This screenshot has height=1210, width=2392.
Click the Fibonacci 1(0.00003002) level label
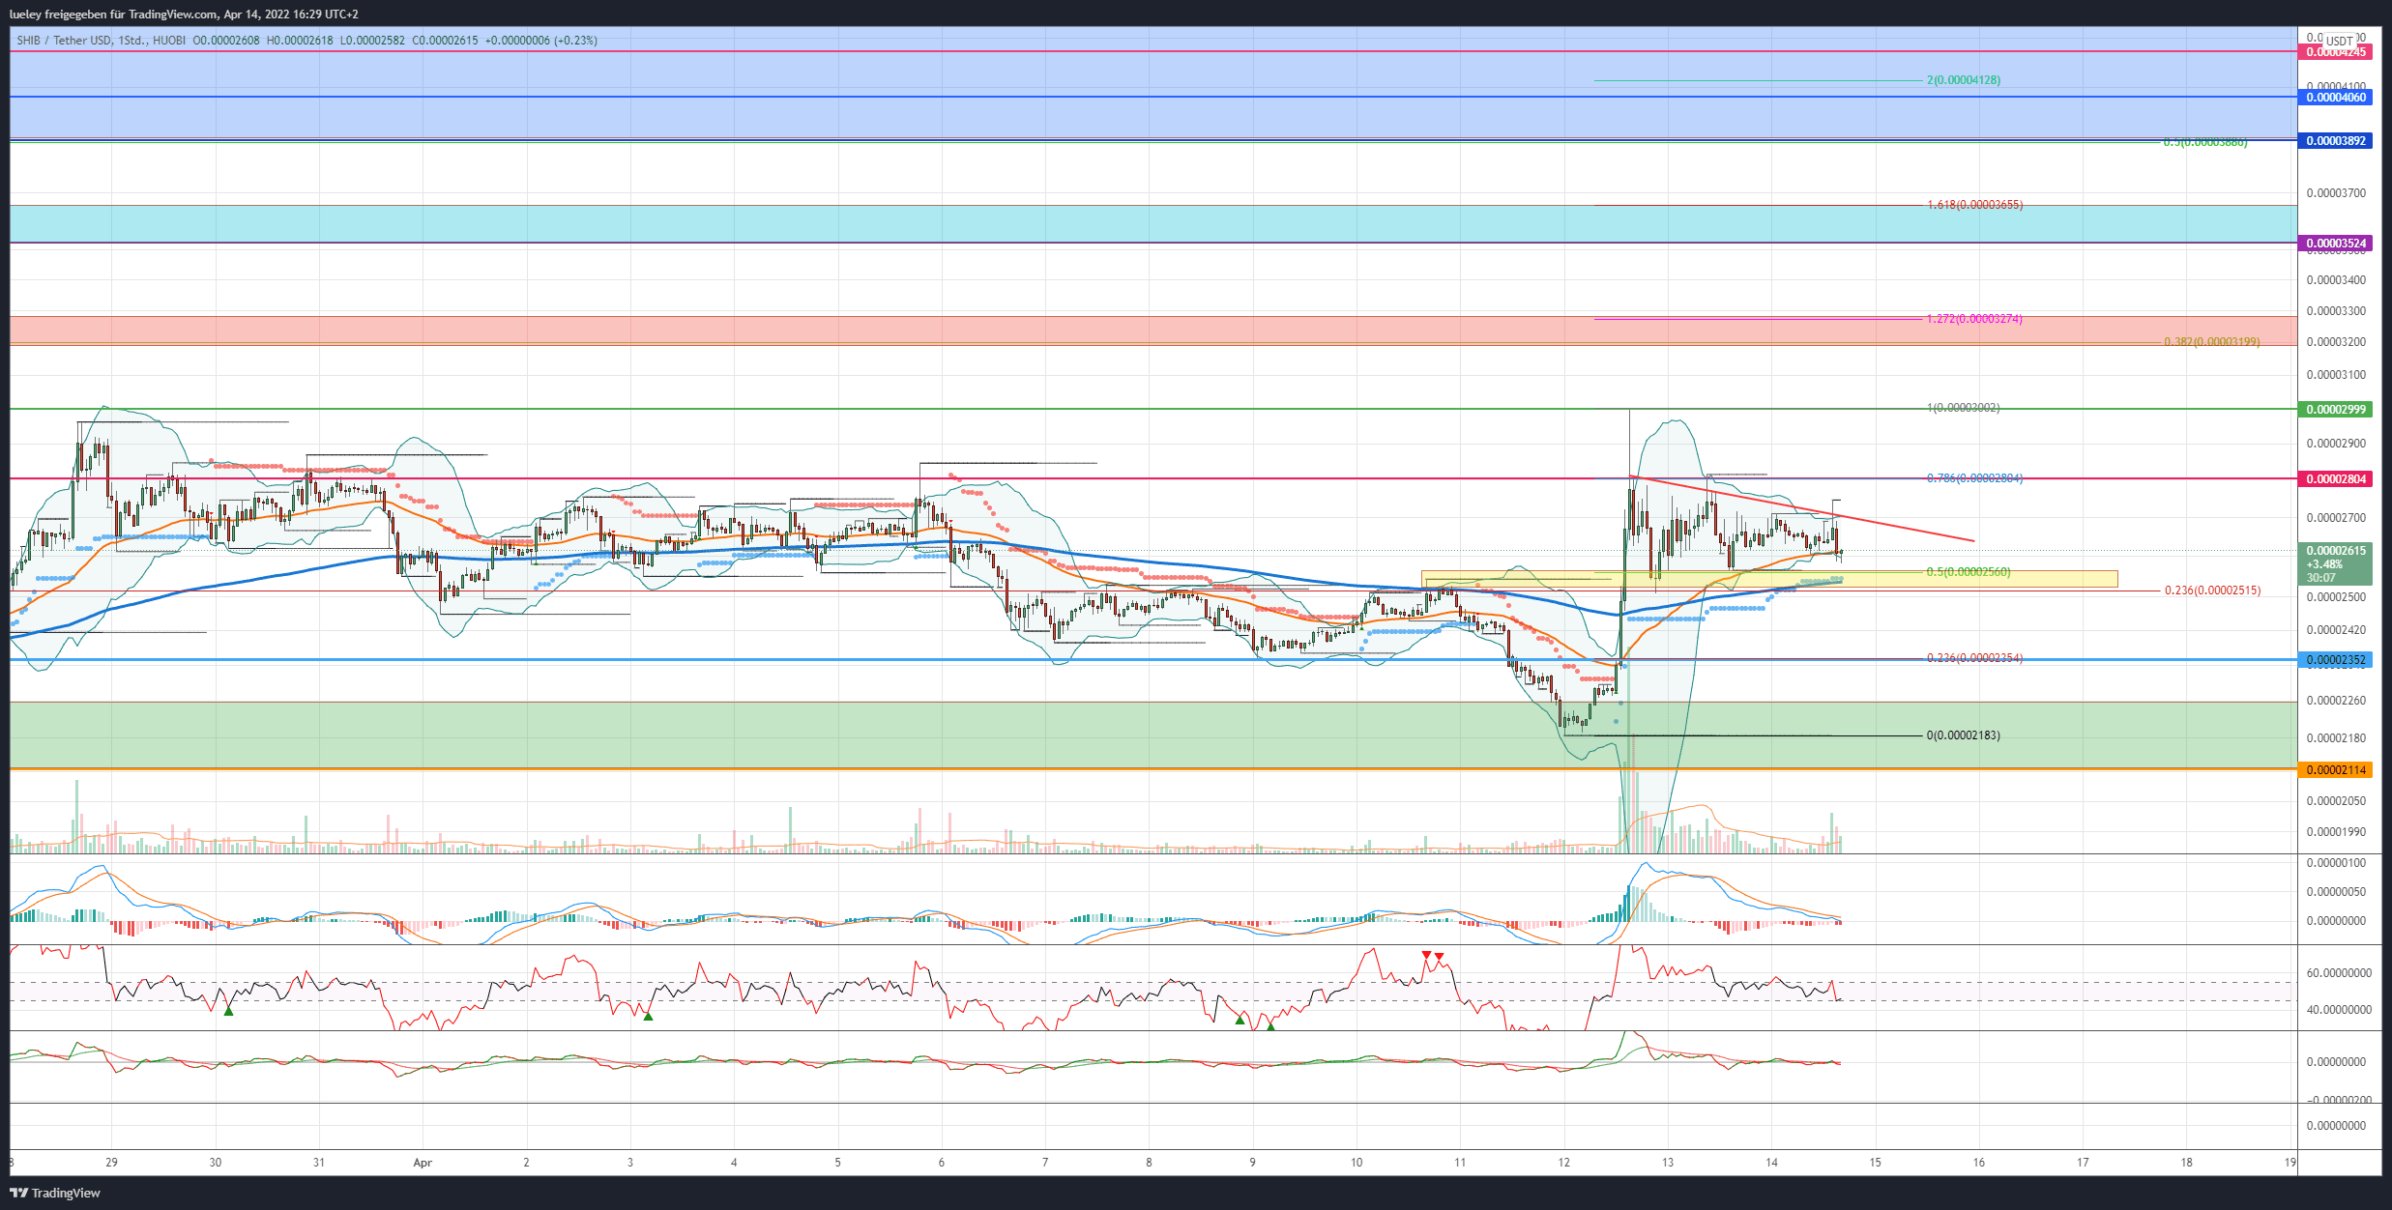tap(1963, 408)
